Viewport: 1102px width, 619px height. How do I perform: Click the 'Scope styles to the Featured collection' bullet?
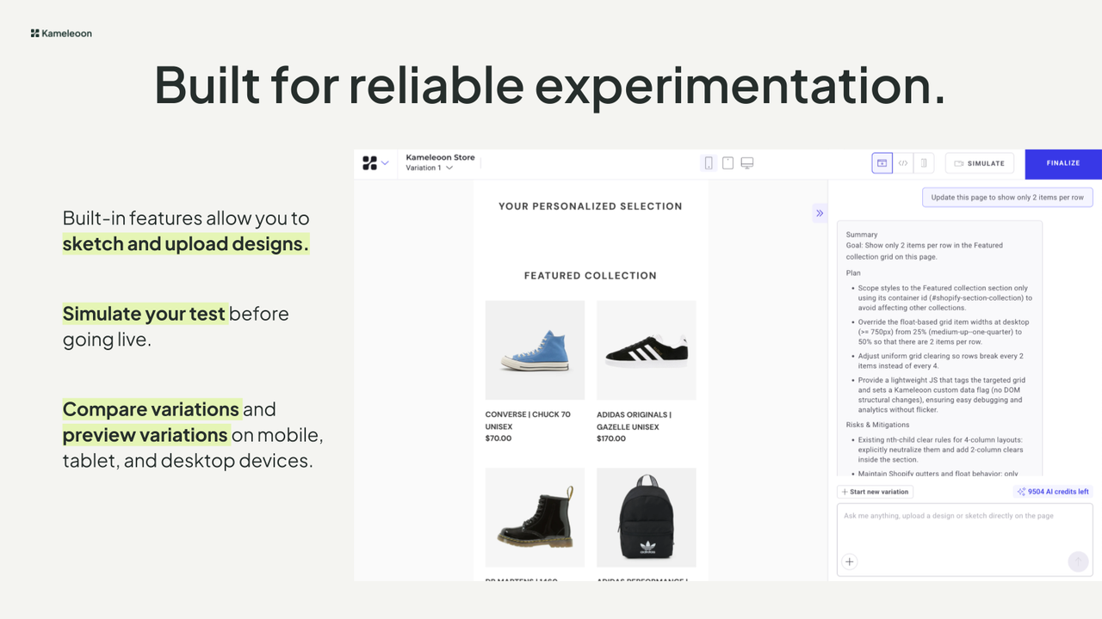coord(944,298)
